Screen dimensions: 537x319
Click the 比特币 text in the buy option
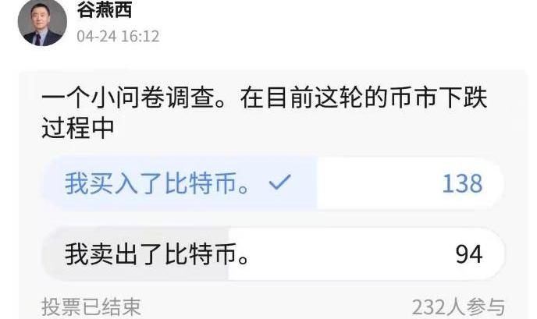[201, 183]
